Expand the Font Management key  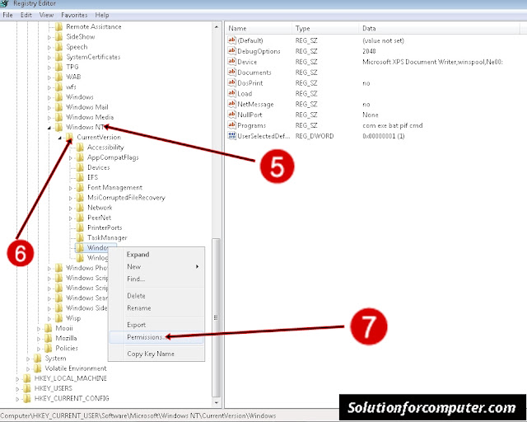click(x=70, y=188)
